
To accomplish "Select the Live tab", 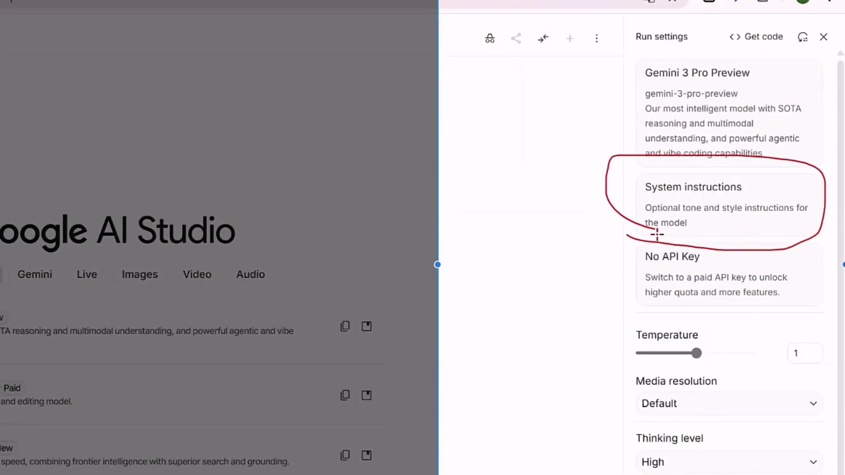I will (x=87, y=274).
